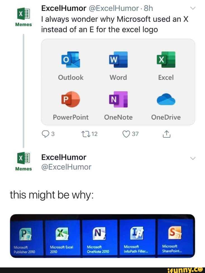
Task: Expand the top tweet options chevron
Action: tap(193, 8)
